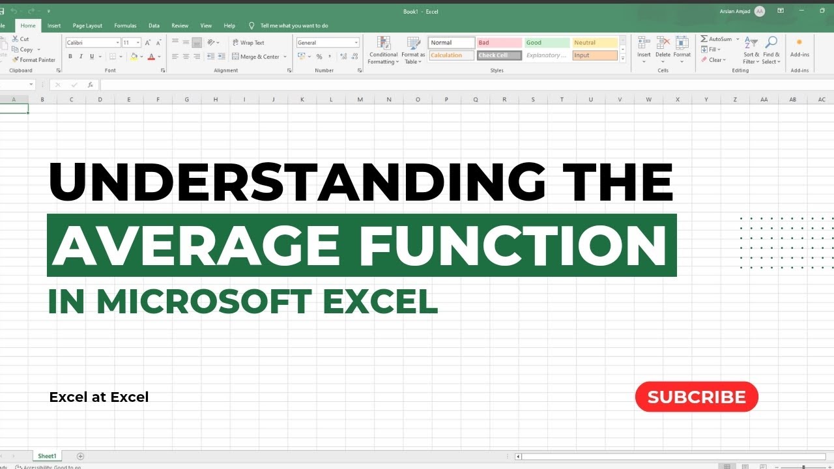The height and width of the screenshot is (469, 834).
Task: Click the yellow Fill Color bucket
Action: 134,57
